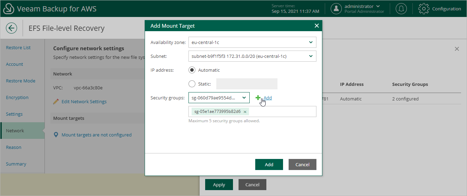467x196 pixels.
Task: Click the Static IP address input field
Action: (247, 84)
